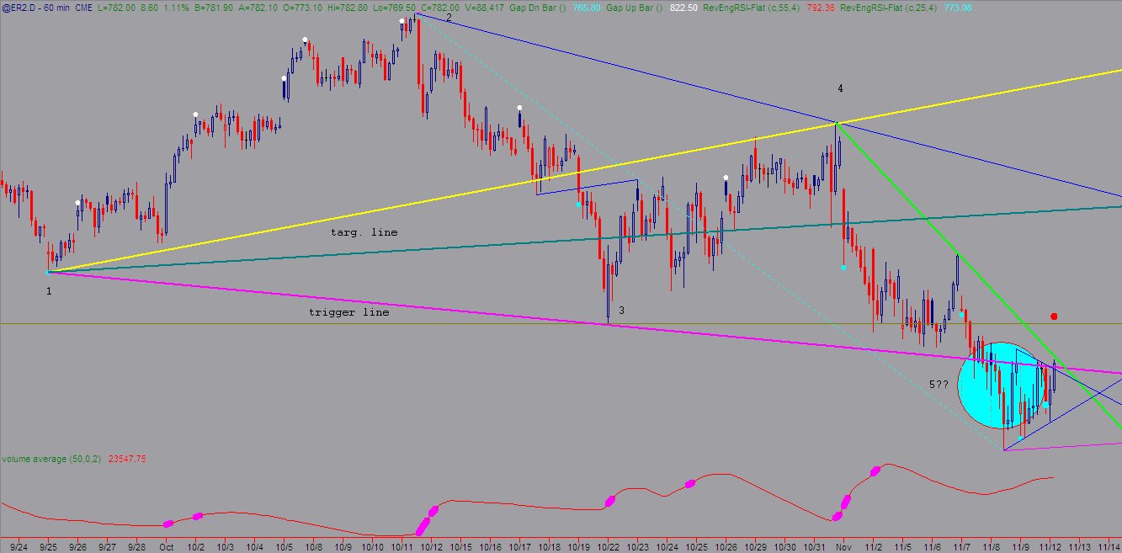Click the red dot marker near 11/12

[x=1054, y=316]
